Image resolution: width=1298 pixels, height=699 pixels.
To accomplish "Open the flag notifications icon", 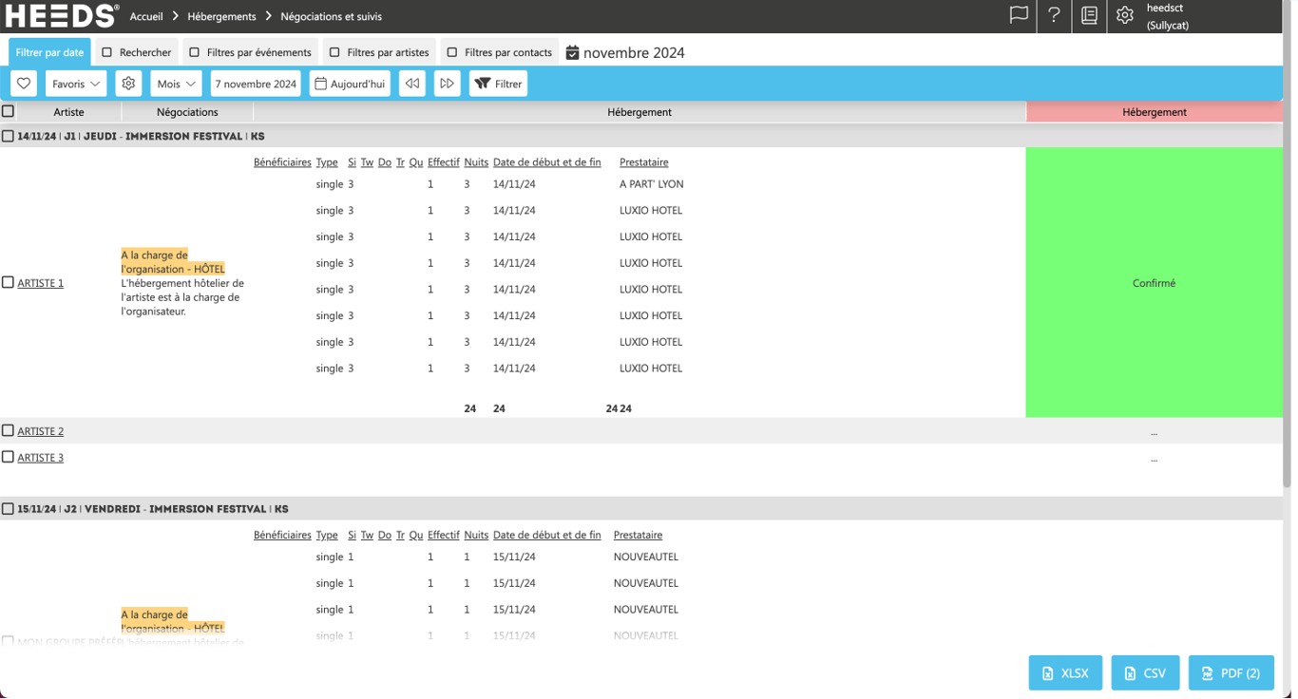I will [x=1019, y=15].
